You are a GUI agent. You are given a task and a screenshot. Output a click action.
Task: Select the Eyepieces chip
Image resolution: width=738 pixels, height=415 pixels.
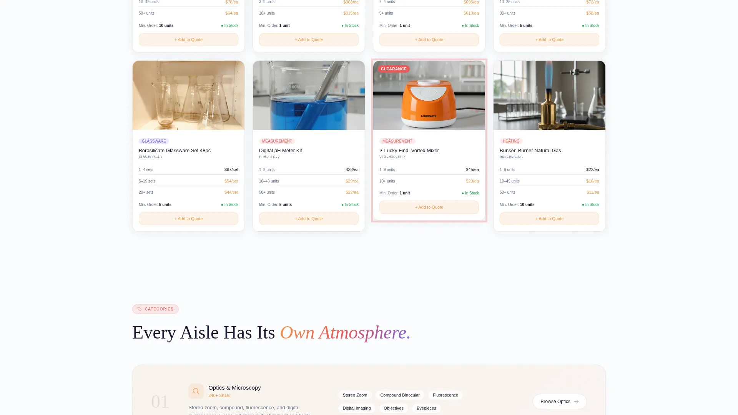point(426,408)
